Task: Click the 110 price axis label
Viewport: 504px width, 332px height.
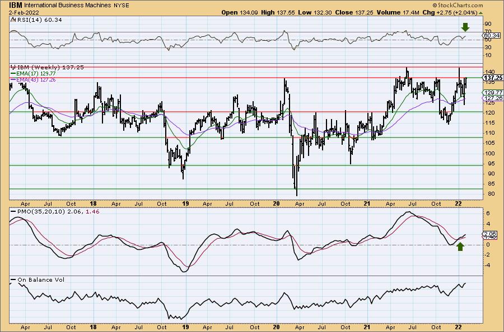Action: 489,133
